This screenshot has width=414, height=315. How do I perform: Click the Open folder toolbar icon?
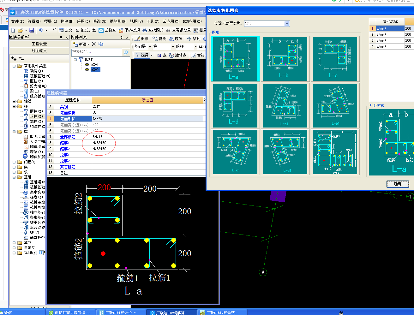(21, 30)
